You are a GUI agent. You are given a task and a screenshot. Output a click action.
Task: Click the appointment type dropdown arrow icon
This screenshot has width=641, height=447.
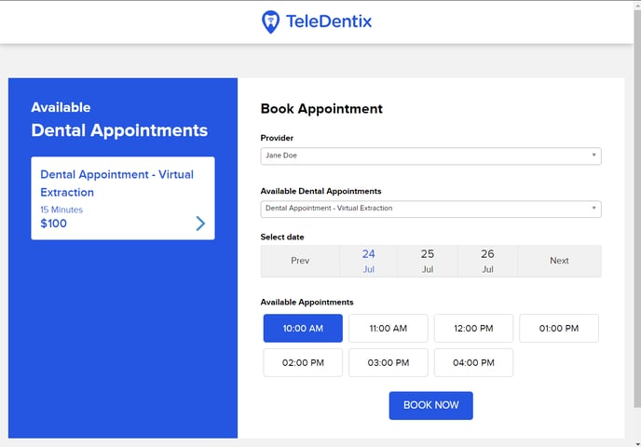(x=593, y=208)
